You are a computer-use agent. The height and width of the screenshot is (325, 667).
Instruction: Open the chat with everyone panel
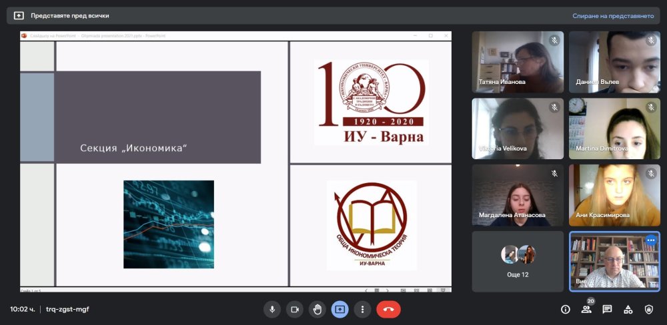point(607,310)
